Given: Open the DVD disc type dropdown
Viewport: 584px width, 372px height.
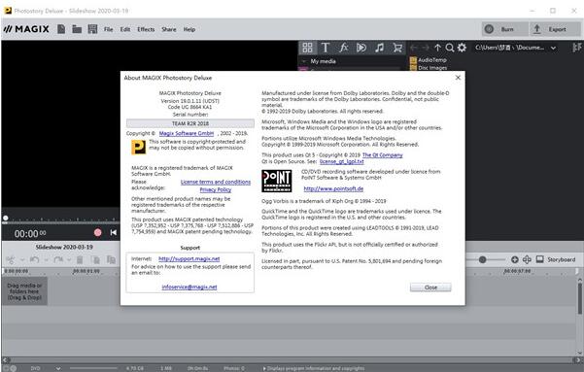Looking at the screenshot, I should click(x=58, y=368).
